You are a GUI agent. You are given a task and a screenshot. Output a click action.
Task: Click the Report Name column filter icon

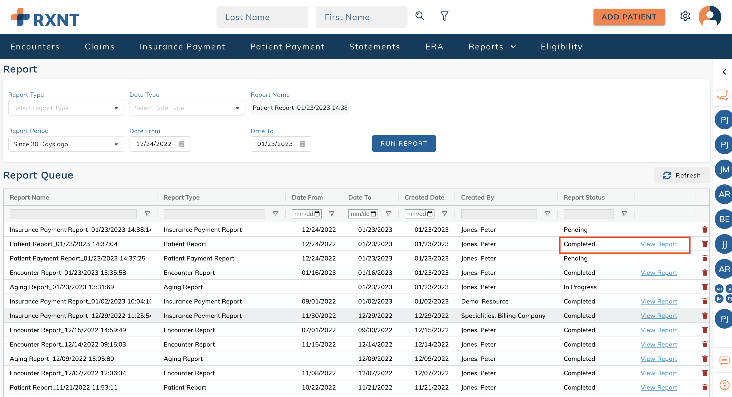[147, 214]
